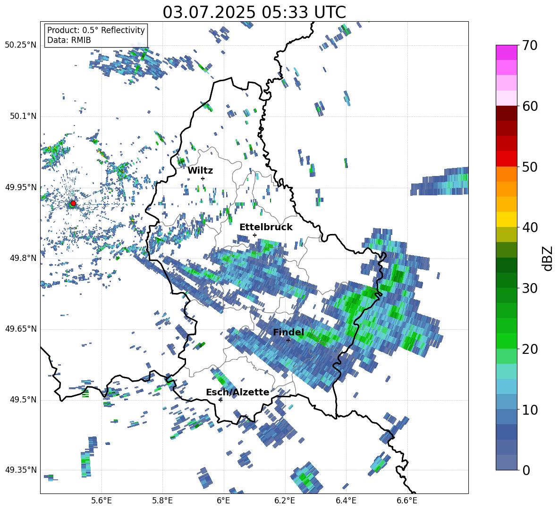The image size is (559, 510).
Task: Click the Wiltz station cross marker
Action: point(203,178)
